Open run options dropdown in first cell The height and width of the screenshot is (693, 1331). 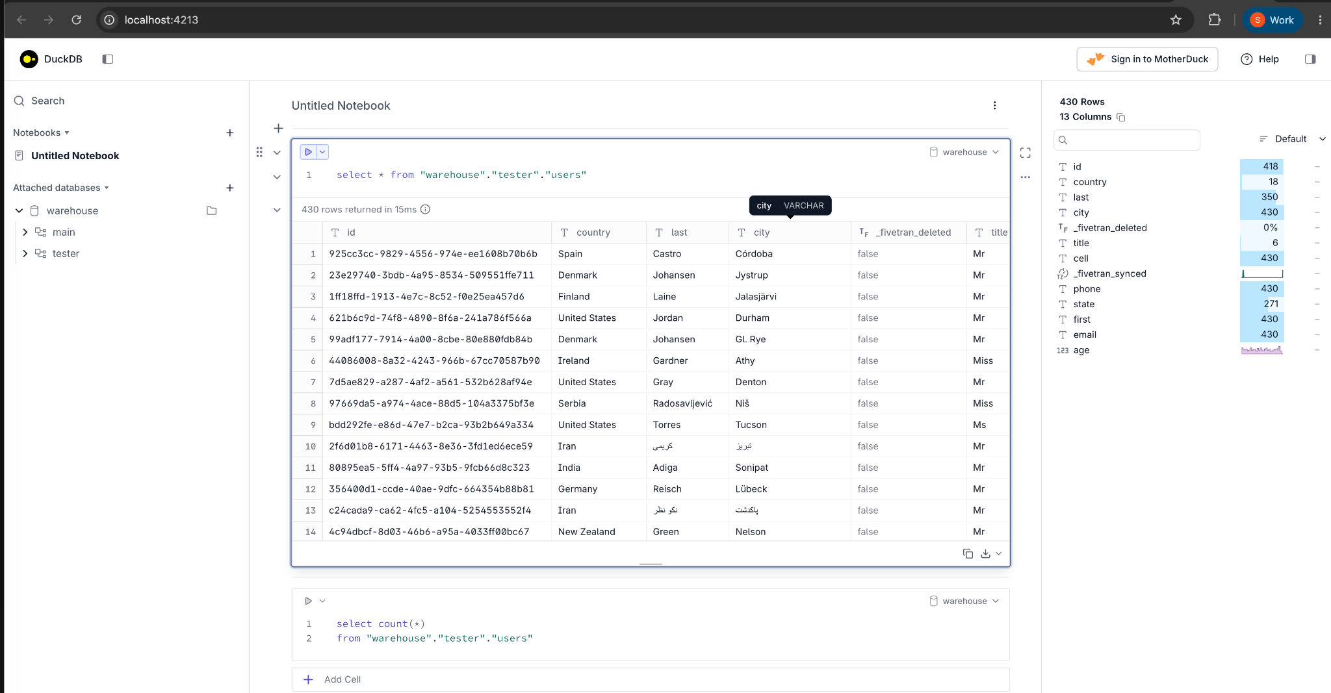[322, 152]
